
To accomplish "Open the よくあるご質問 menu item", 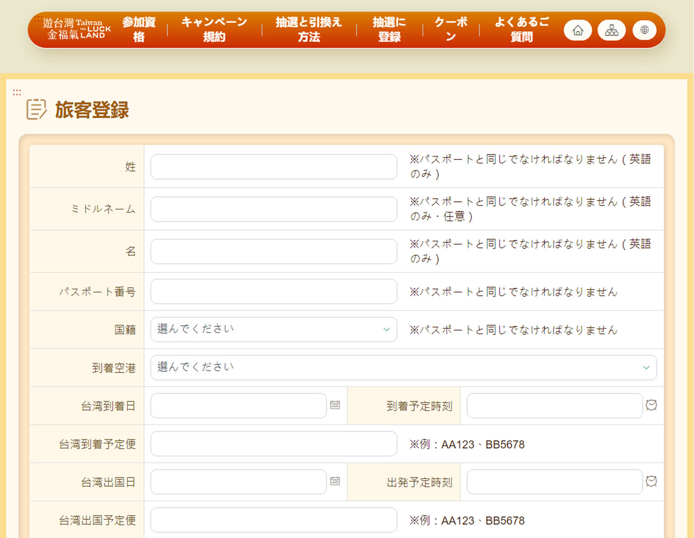I will [521, 29].
